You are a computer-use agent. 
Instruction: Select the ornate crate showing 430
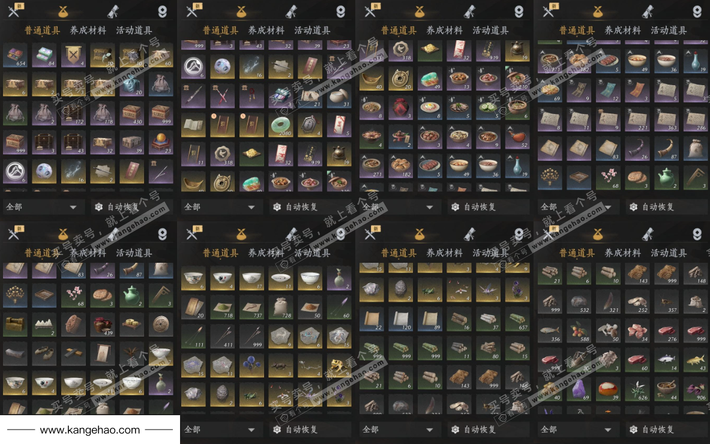click(x=131, y=113)
